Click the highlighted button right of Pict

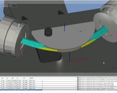tap(13, 6)
